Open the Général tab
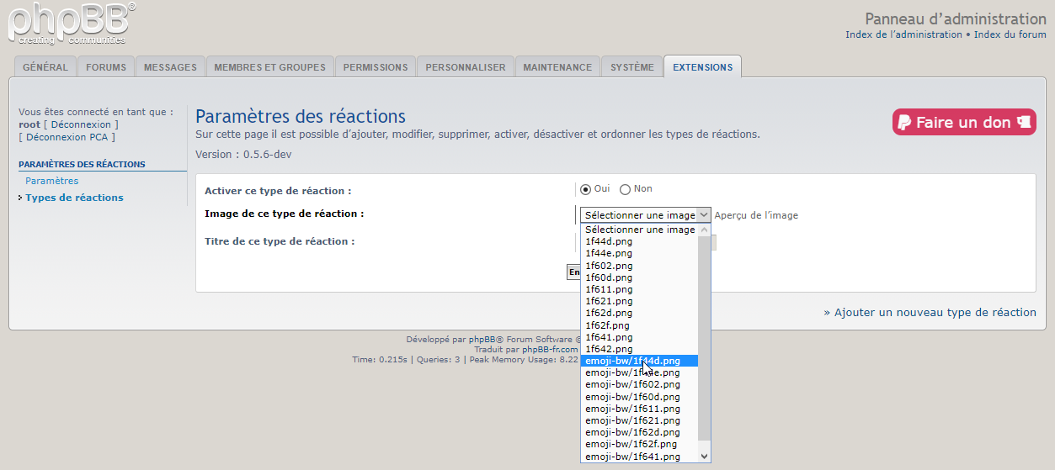The height and width of the screenshot is (470, 1055). (45, 67)
